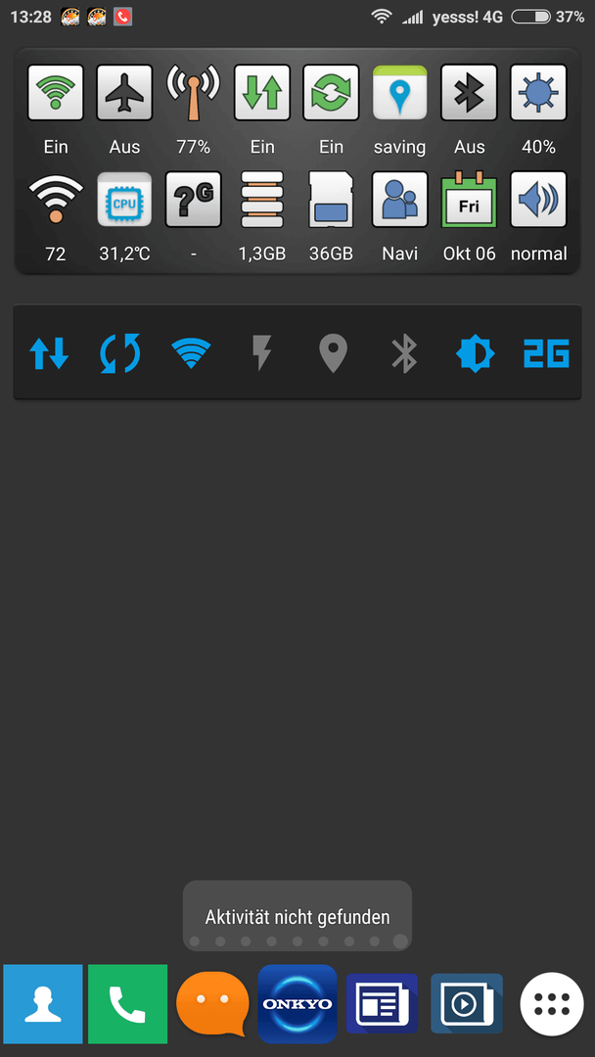Screen dimensions: 595x1057
Task: Open the CPU temperature 31,2°C widget
Action: (x=124, y=200)
